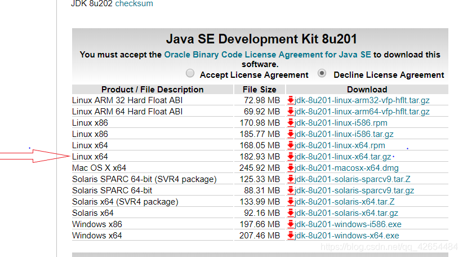Screen dimensions: 463x257
Task: Click download arrow icon for windows-x64.exe
Action: click(x=291, y=236)
